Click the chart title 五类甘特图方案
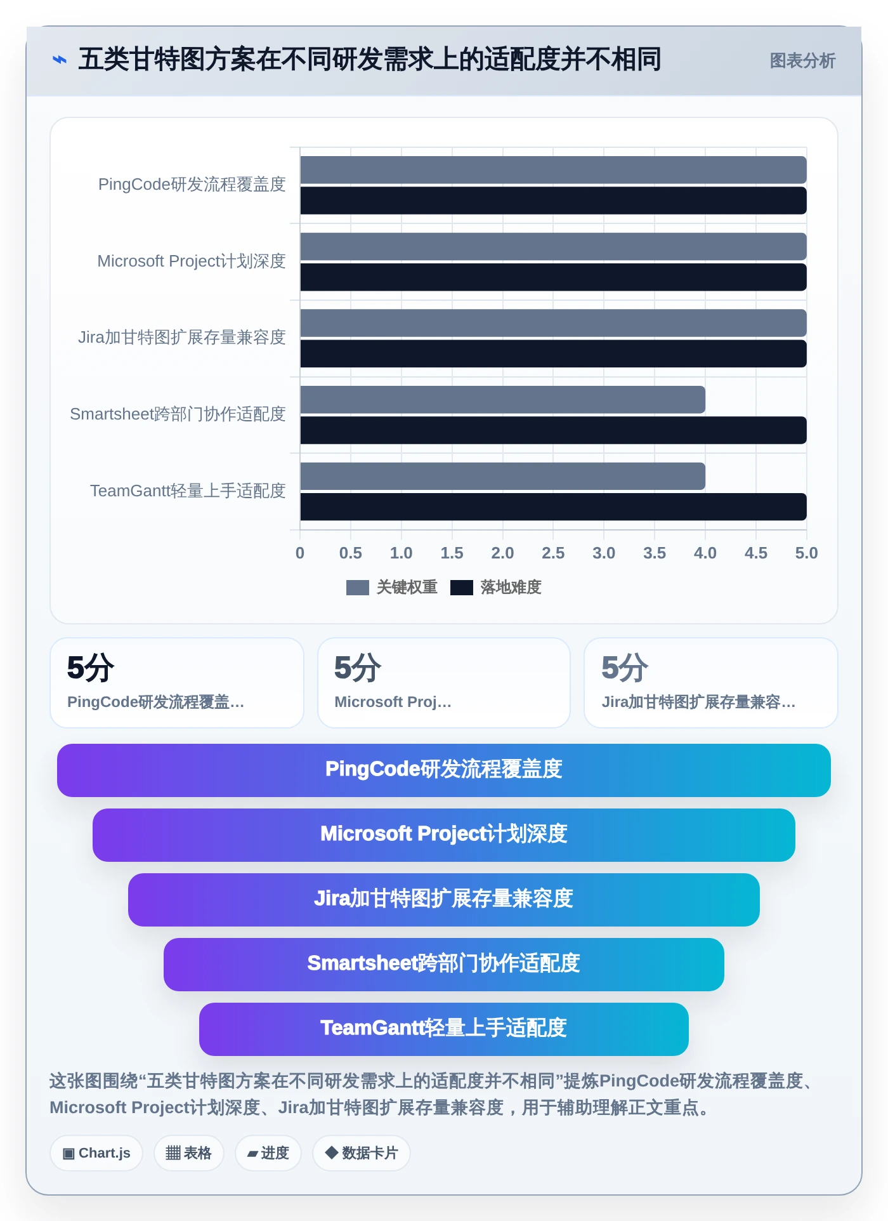Screen dimensions: 888x1221 (369, 60)
